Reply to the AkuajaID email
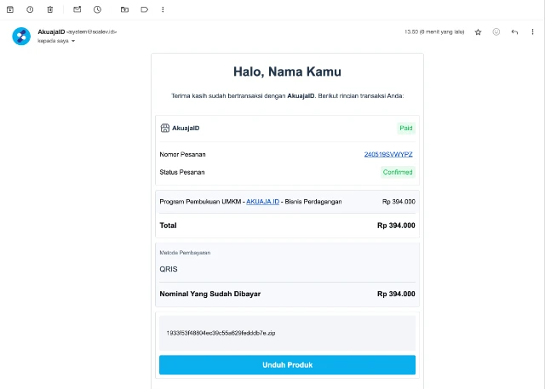 pyautogui.click(x=514, y=32)
